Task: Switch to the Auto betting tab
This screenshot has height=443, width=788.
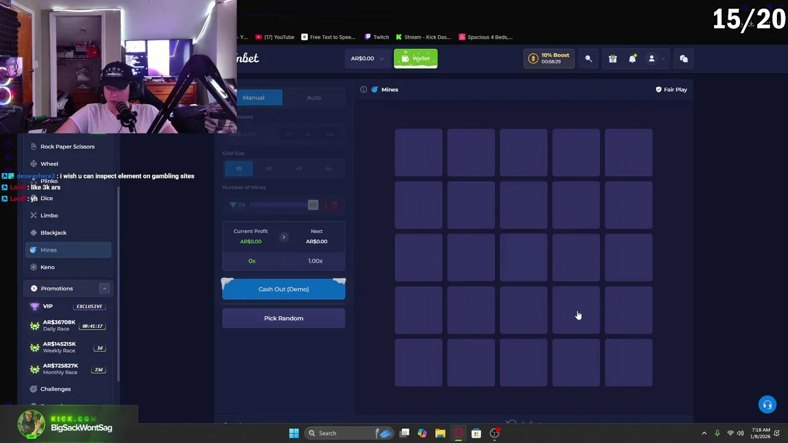Action: pyautogui.click(x=314, y=97)
